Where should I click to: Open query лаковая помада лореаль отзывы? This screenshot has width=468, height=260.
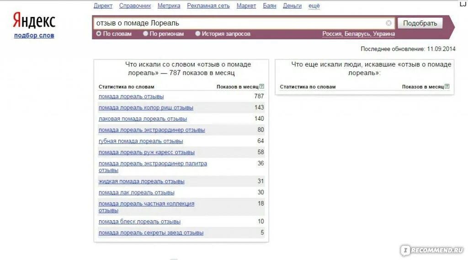click(143, 119)
